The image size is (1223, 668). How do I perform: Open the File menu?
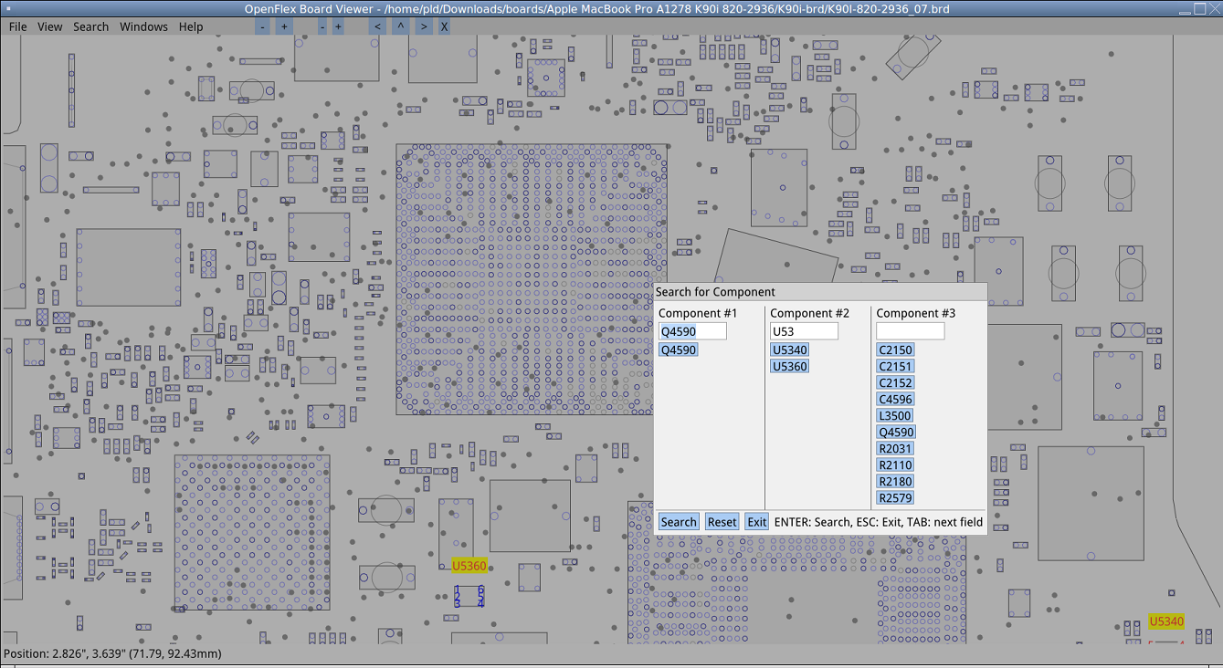click(17, 26)
